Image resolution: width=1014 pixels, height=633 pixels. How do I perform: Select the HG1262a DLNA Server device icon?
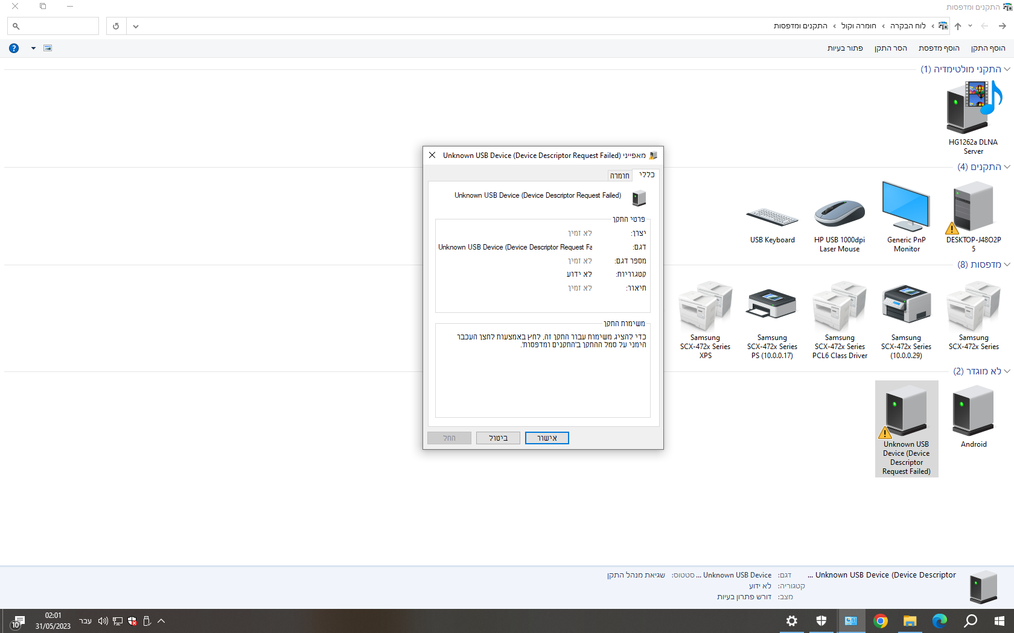[x=973, y=109]
